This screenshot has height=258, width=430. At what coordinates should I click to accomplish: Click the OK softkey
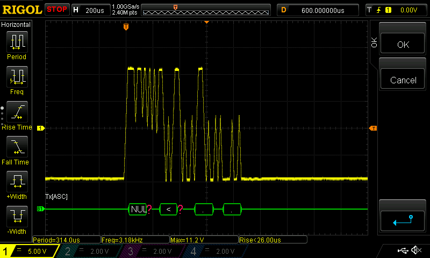[x=403, y=44]
